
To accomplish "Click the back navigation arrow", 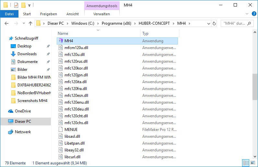I will [6, 23].
